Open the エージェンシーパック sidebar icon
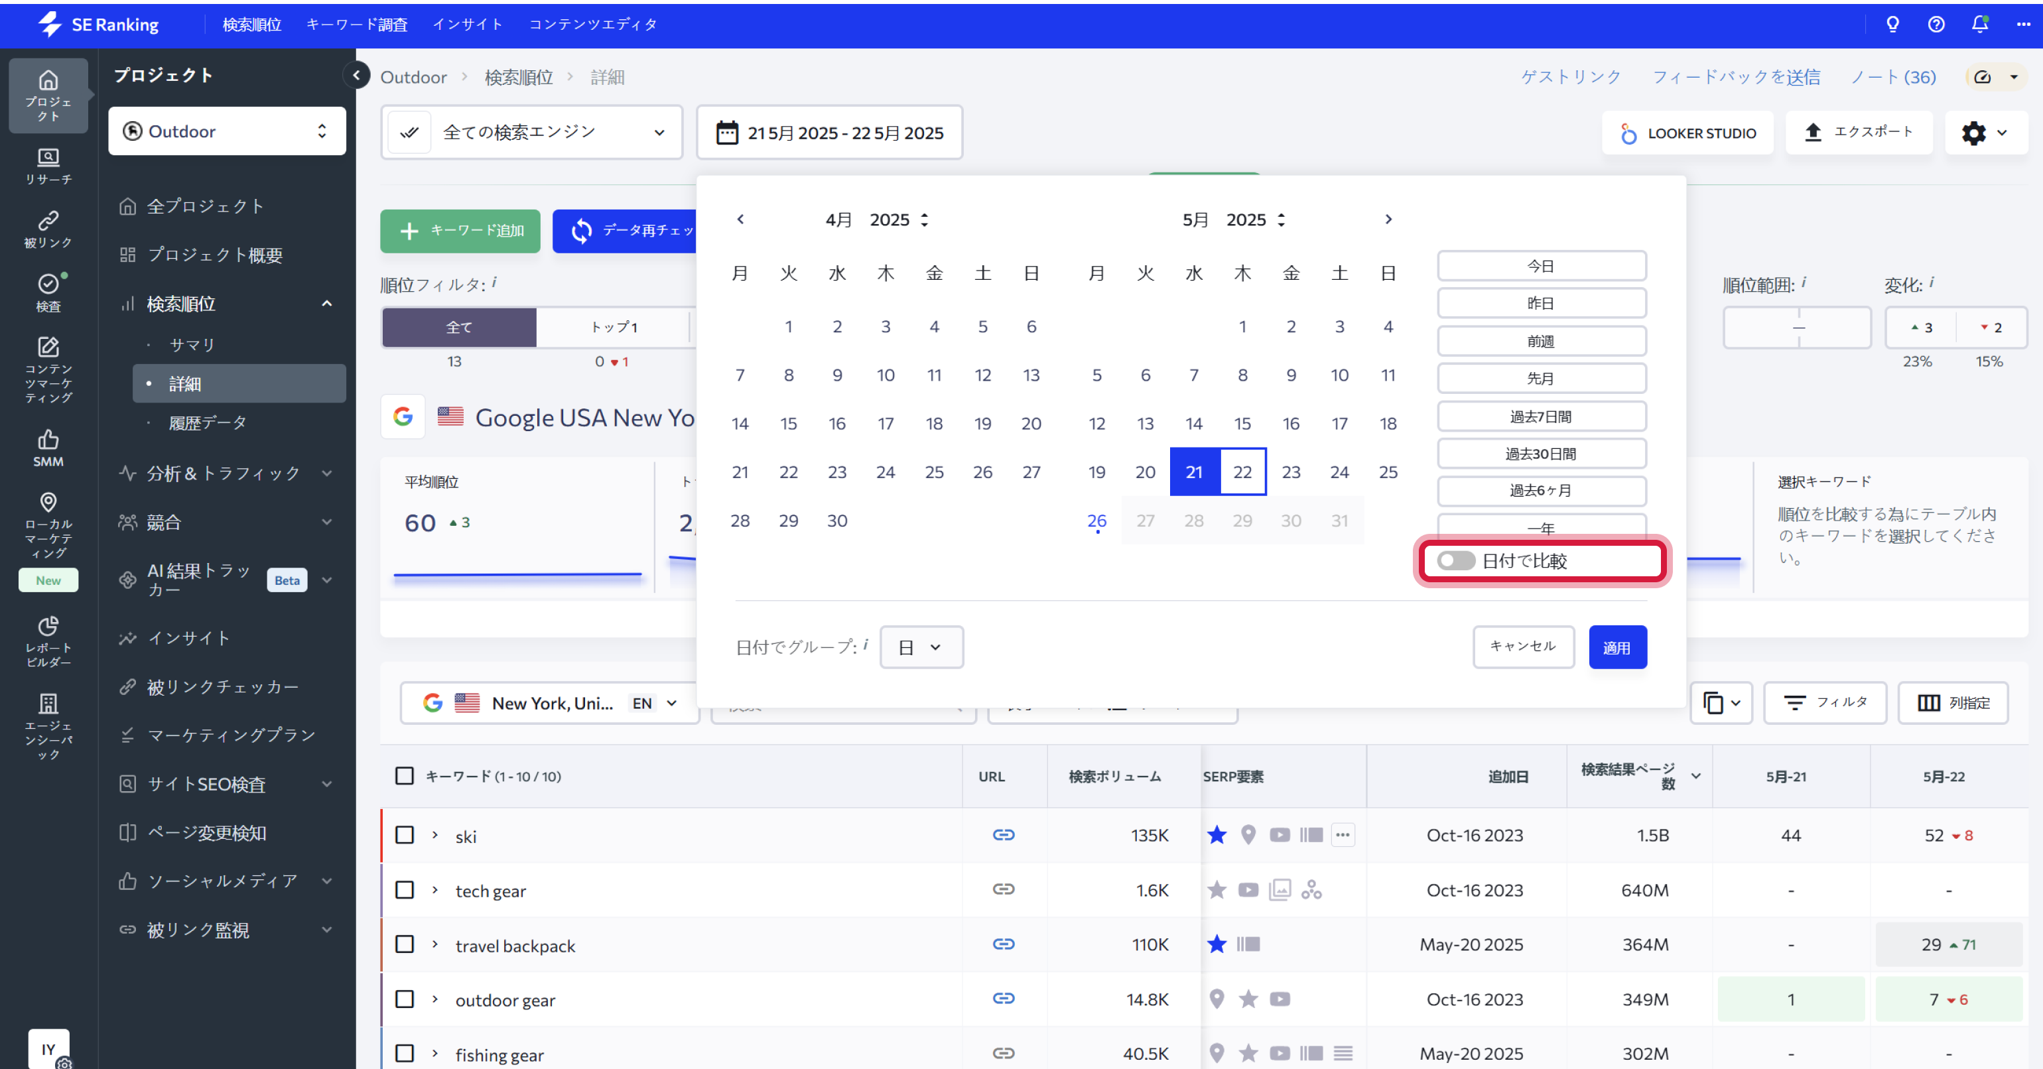The image size is (2043, 1069). click(x=48, y=725)
